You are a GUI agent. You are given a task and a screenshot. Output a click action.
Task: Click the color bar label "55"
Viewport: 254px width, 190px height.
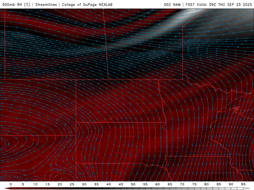[145, 184]
